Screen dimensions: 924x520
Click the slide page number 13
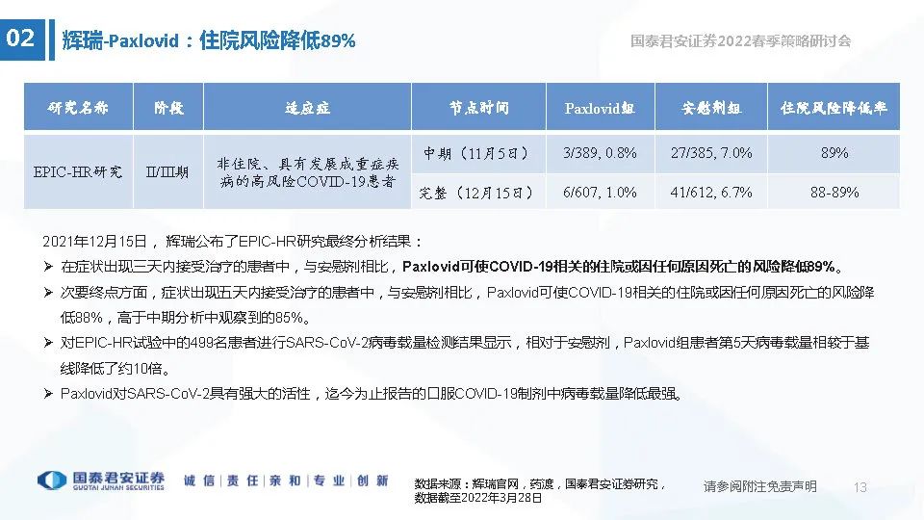pyautogui.click(x=860, y=487)
